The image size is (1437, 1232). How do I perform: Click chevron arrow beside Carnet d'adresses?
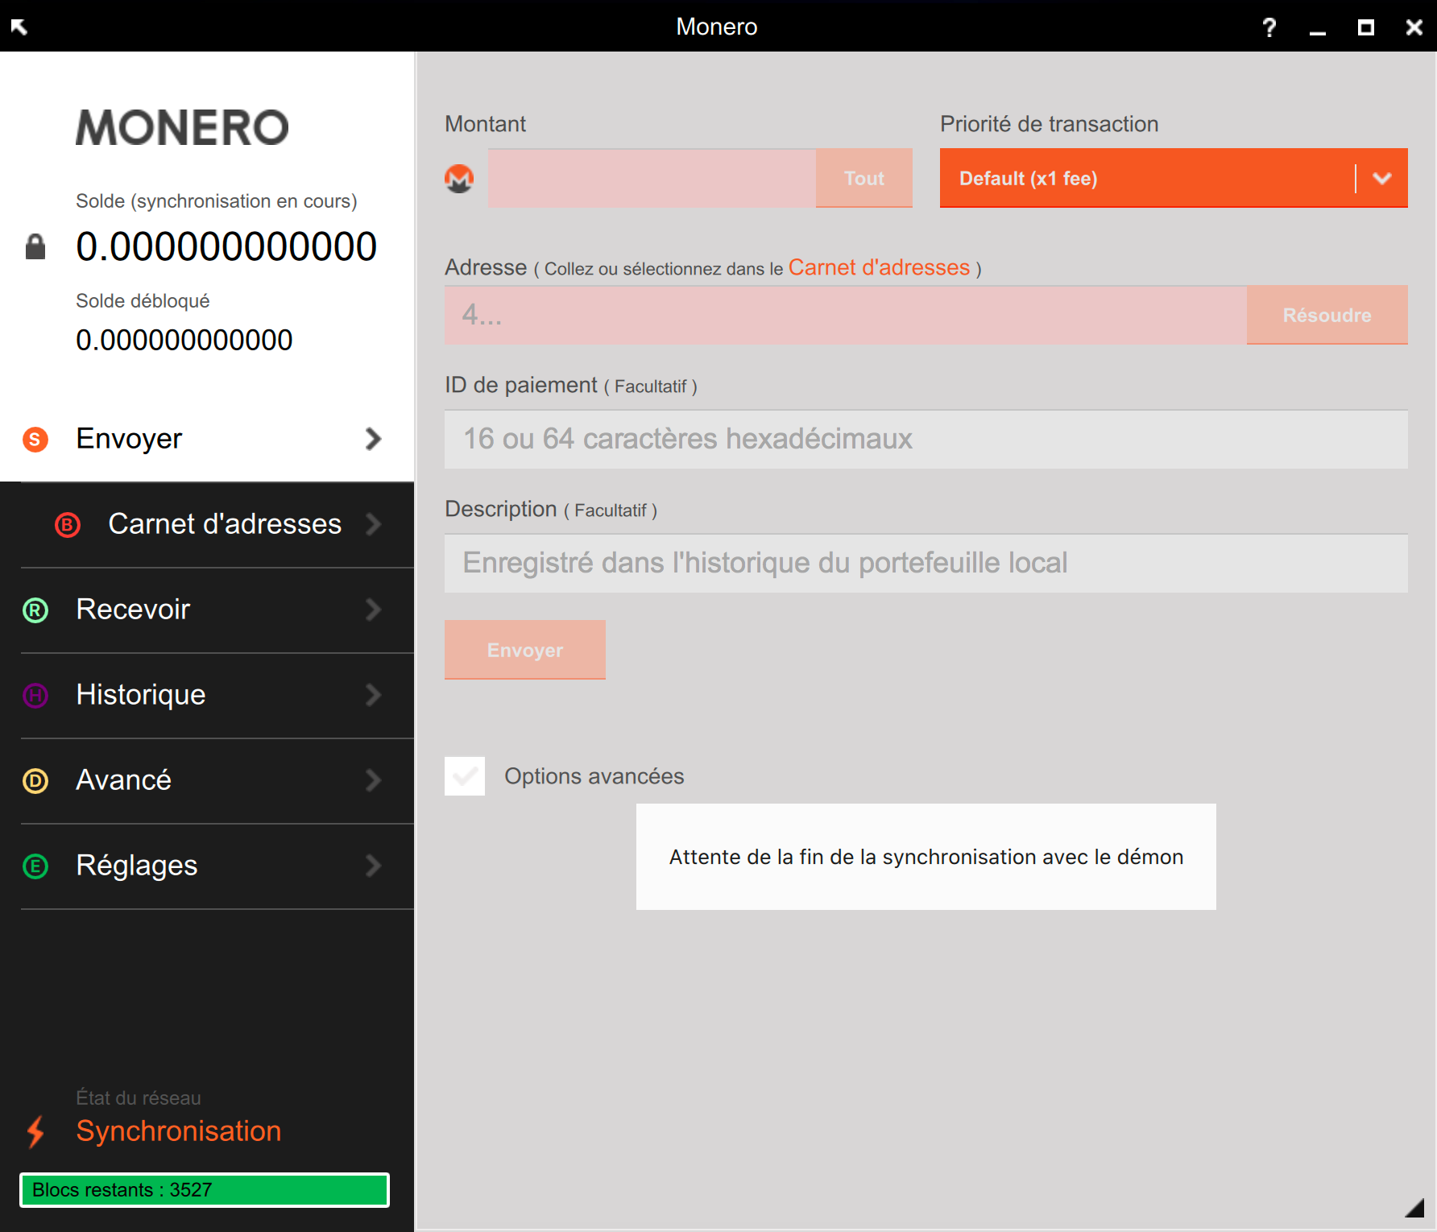point(373,524)
